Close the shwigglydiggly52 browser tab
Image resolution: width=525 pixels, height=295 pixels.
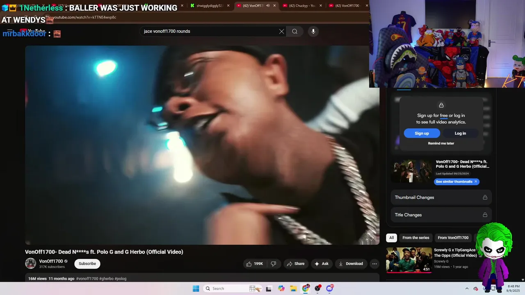point(228,6)
